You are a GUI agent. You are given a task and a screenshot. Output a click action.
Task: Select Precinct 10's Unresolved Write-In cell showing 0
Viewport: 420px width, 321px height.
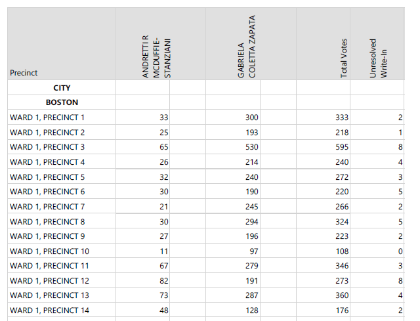(400, 251)
